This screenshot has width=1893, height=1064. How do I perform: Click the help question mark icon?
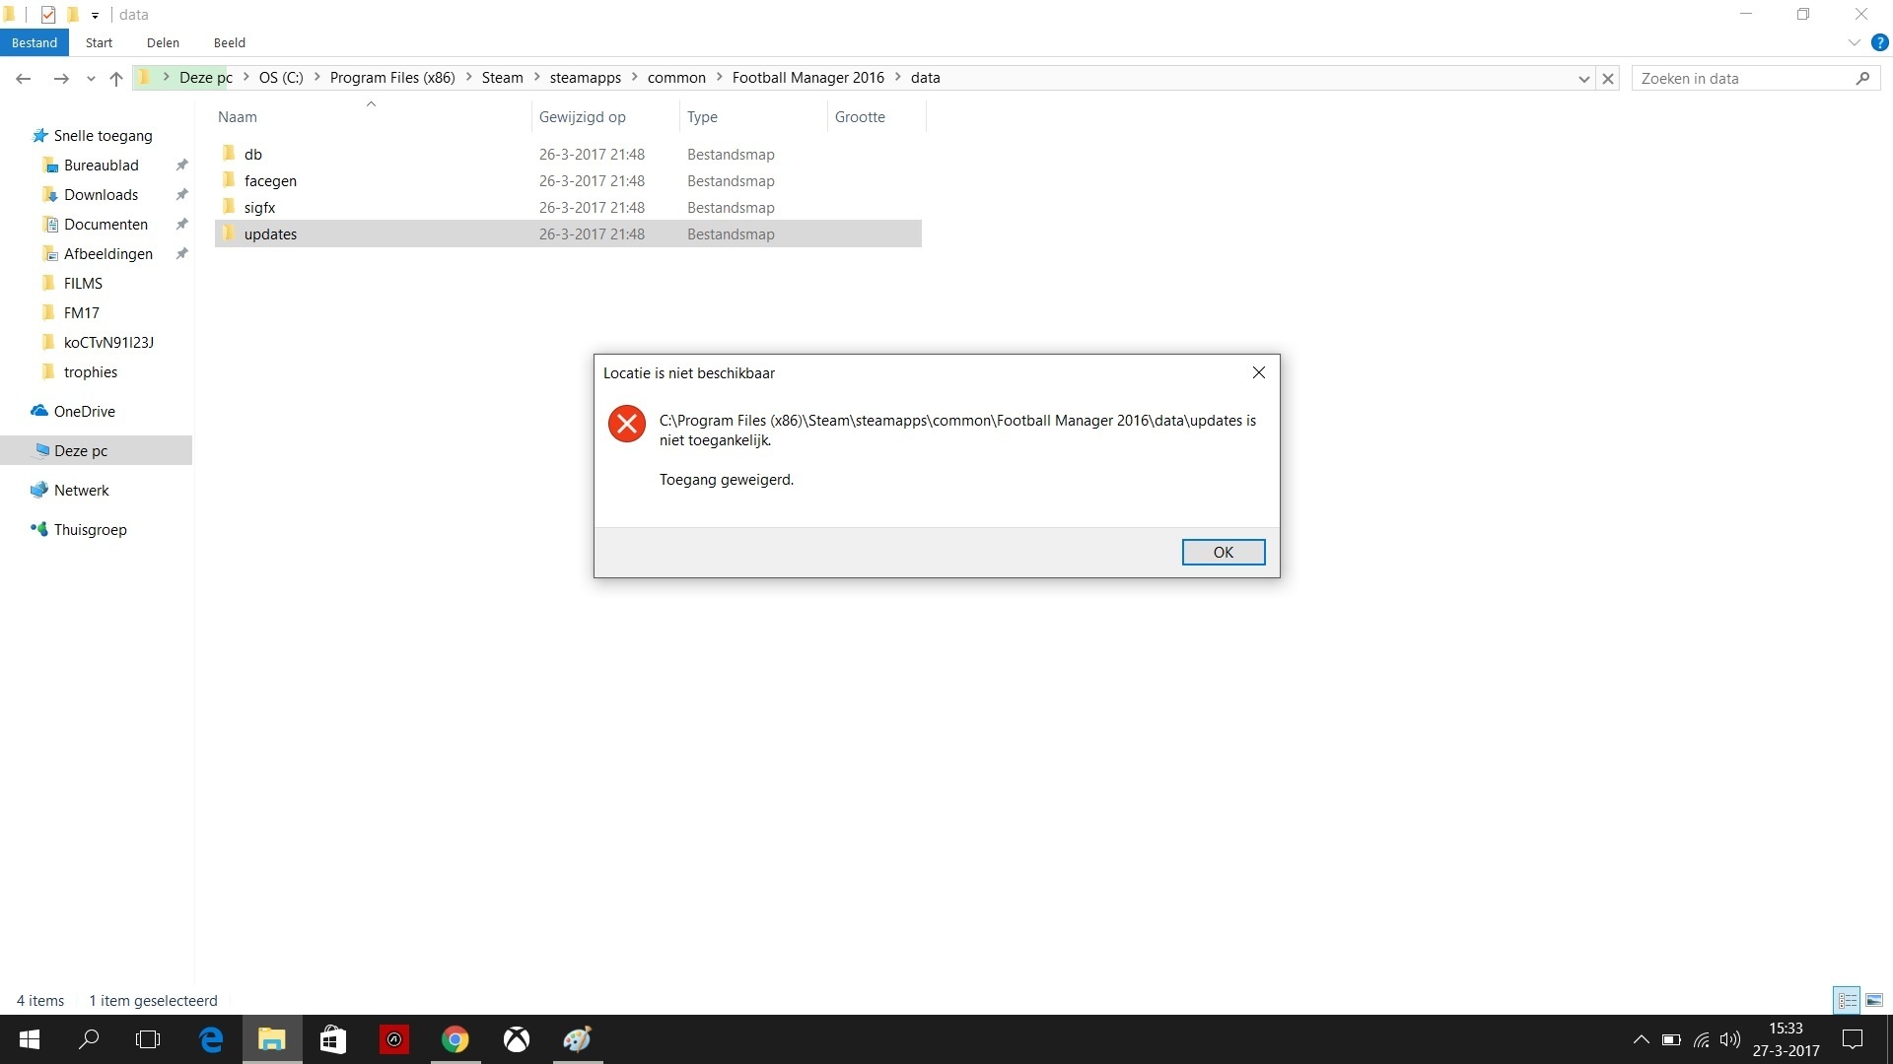1879,42
